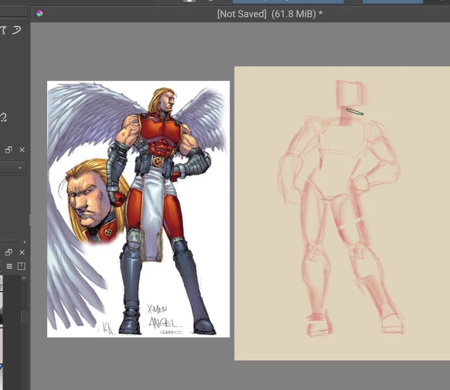Click the Krita logo on the document tab
Screen dimensions: 450x390
tap(40, 13)
